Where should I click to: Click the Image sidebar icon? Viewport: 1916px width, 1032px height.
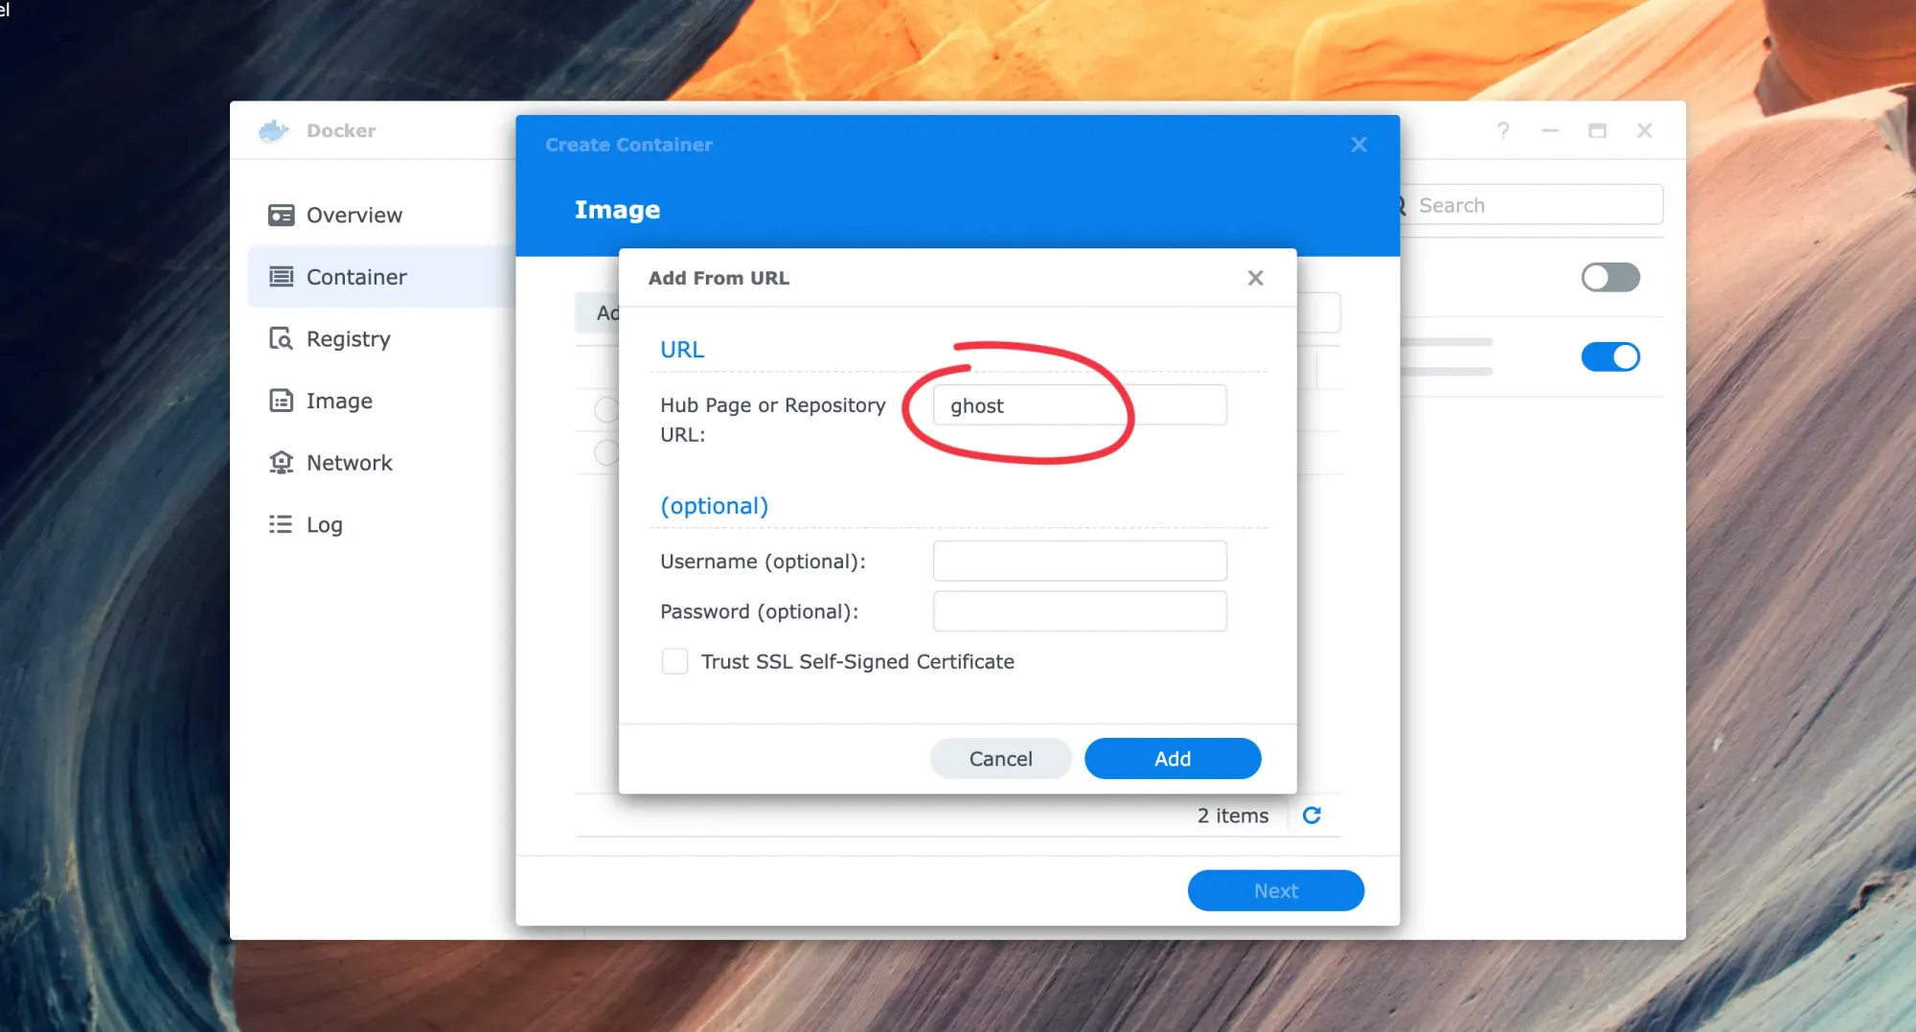[281, 401]
